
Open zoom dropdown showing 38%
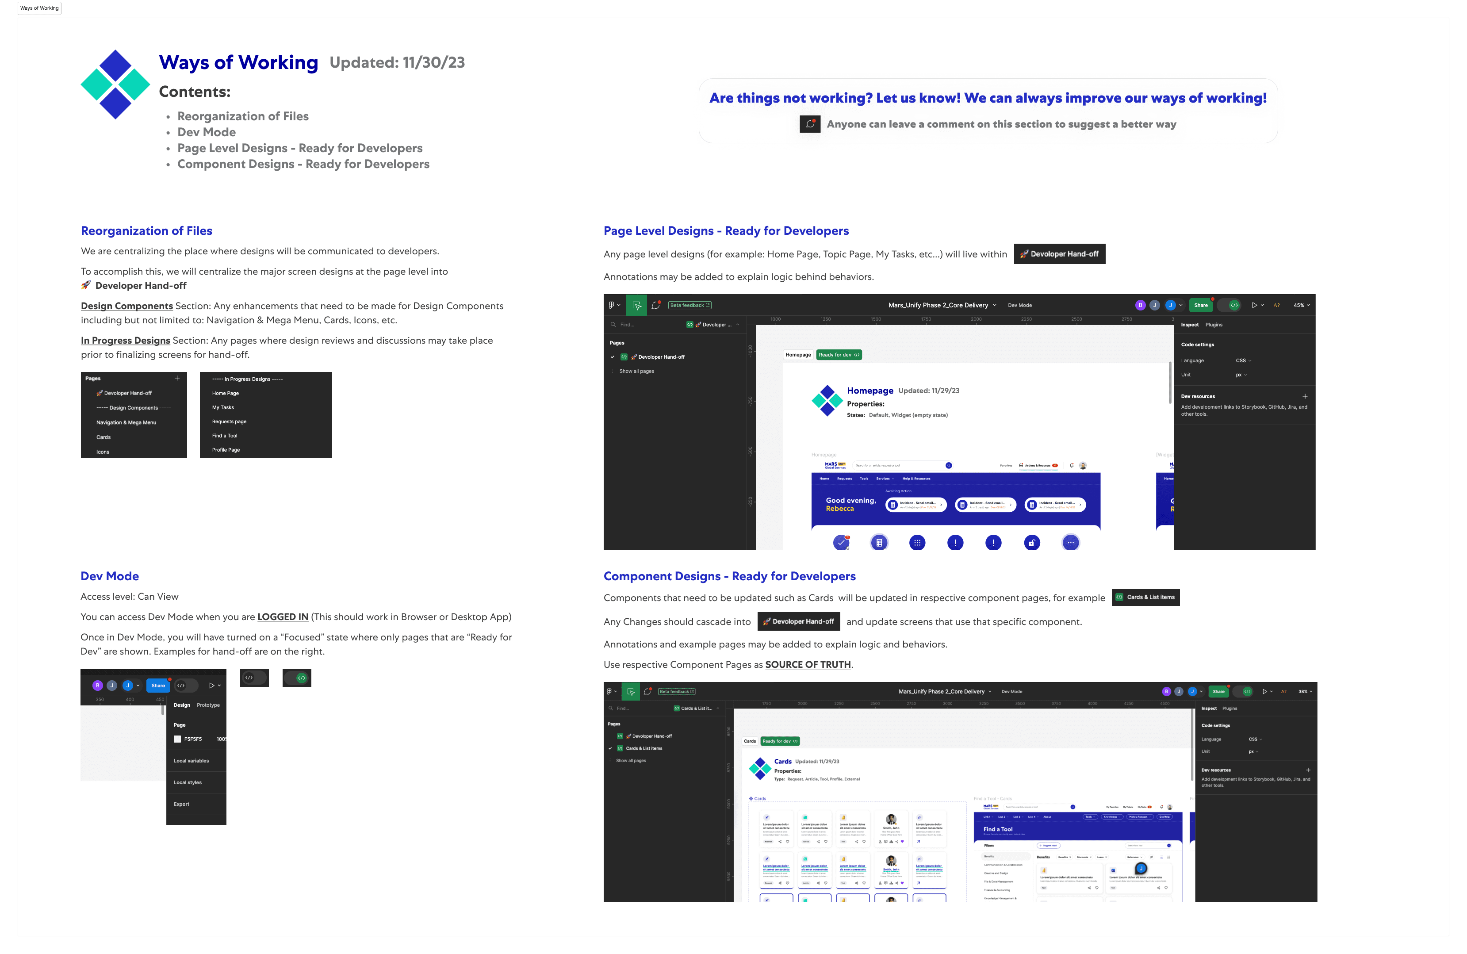1306,691
